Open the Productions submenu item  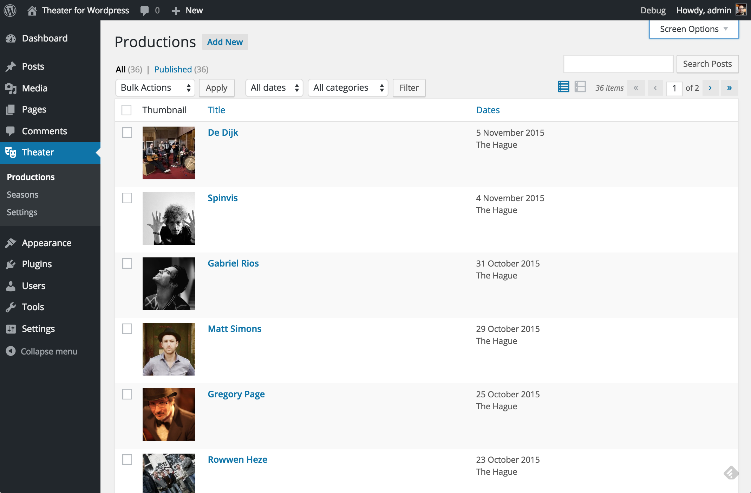tap(31, 177)
